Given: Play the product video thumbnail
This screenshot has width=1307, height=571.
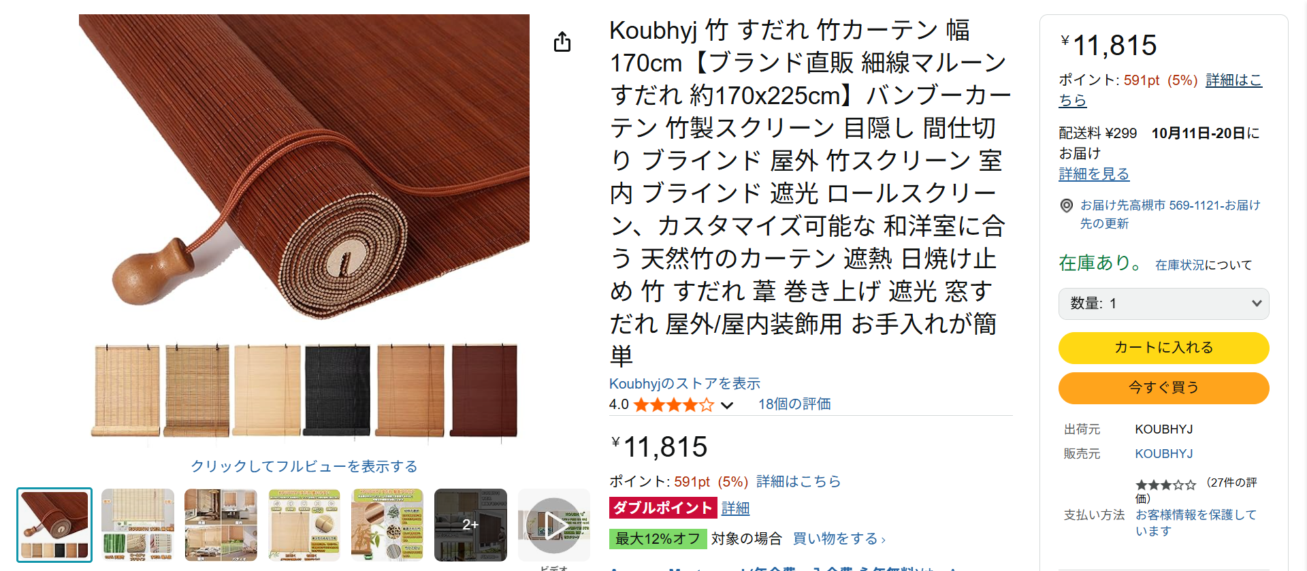Looking at the screenshot, I should (554, 525).
